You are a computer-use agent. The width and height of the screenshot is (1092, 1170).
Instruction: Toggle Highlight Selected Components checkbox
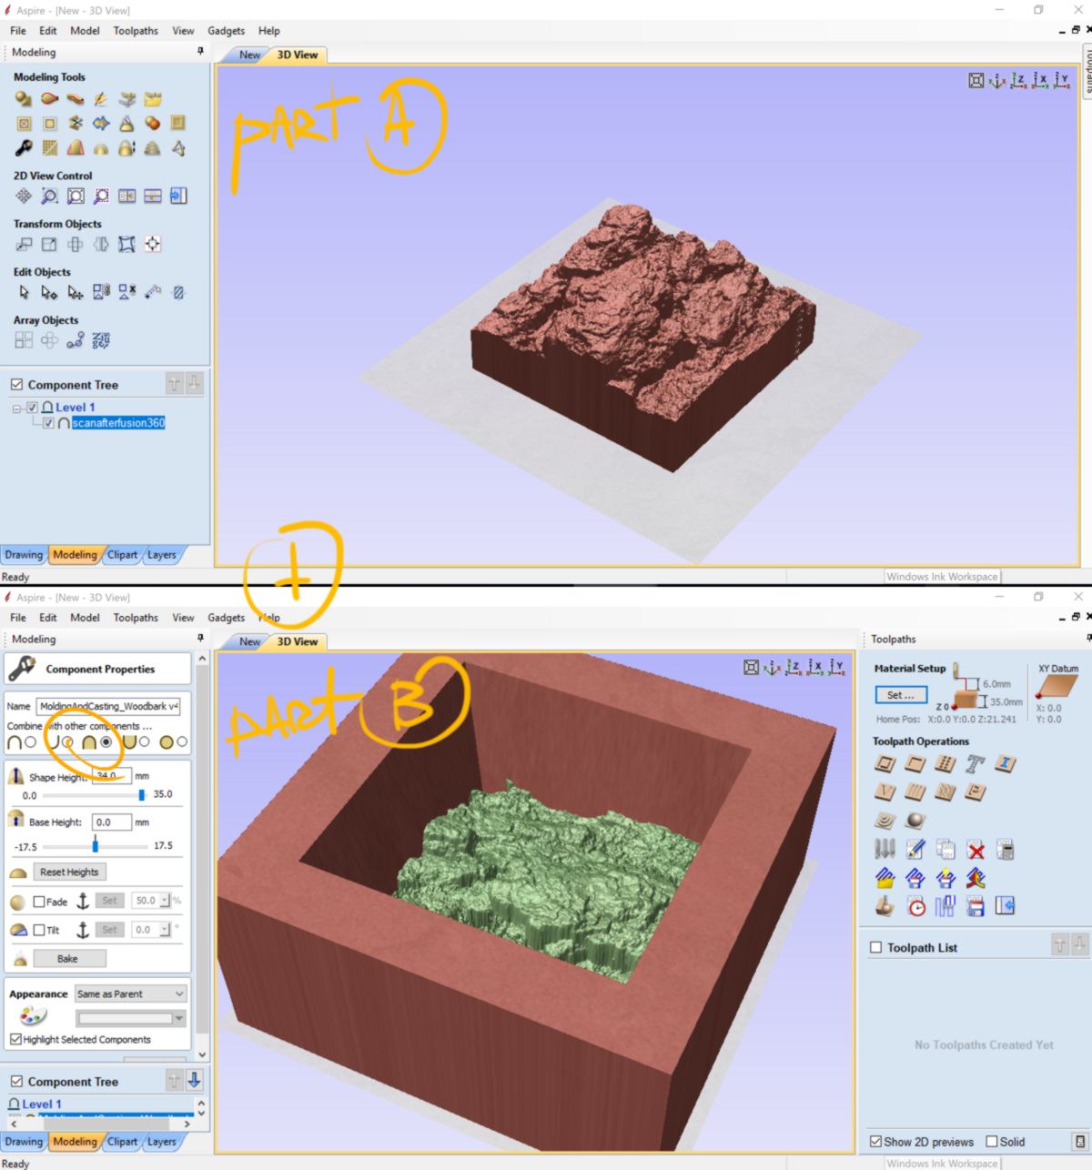click(x=15, y=1039)
